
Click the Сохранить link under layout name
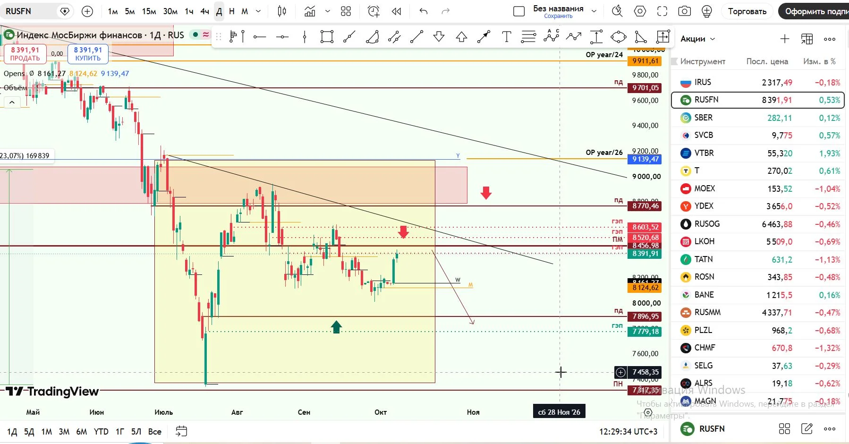click(x=558, y=16)
